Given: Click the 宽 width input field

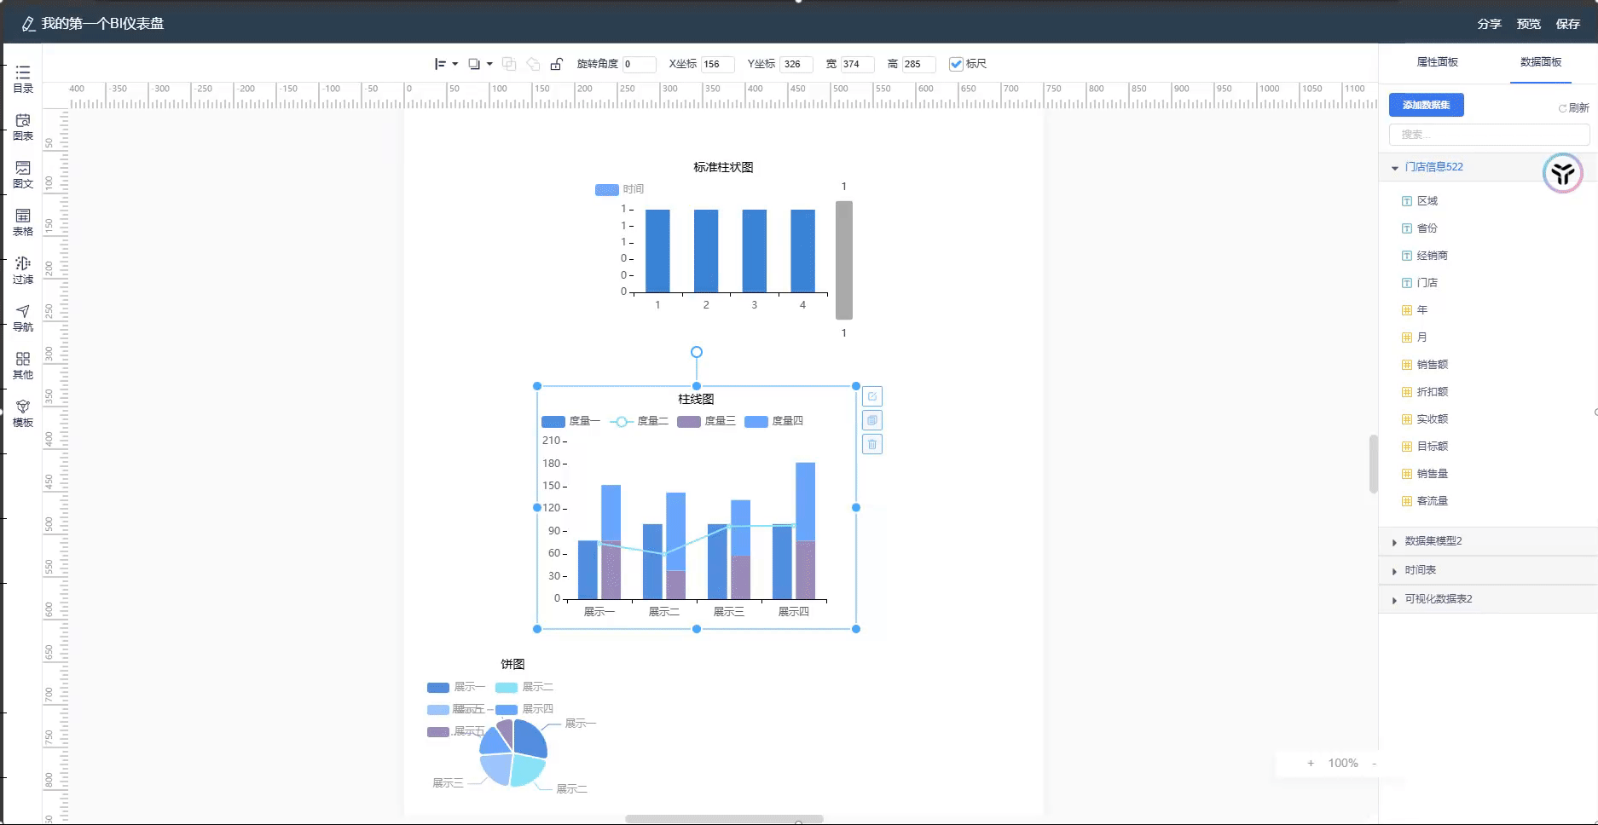Looking at the screenshot, I should click(857, 64).
